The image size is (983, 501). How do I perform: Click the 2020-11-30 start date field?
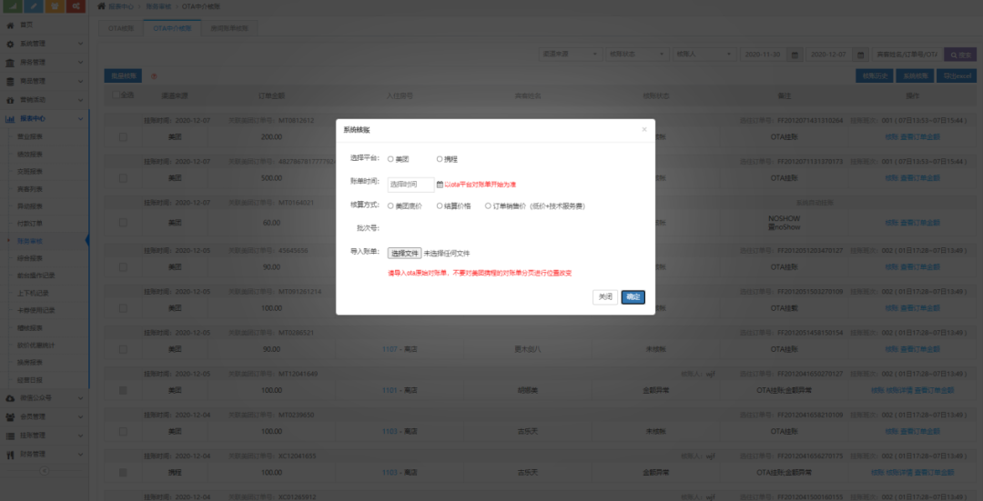[x=765, y=55]
